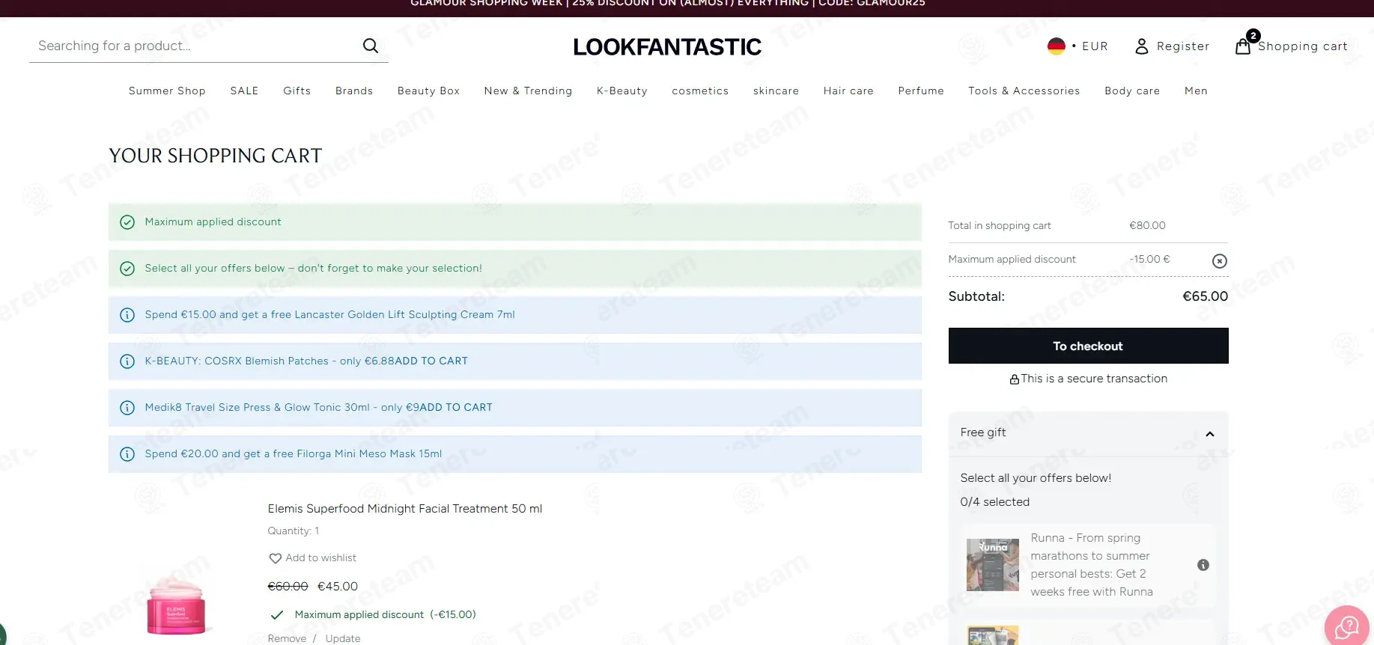Click the Shopping cart text link
The image size is (1374, 645).
[1302, 46]
